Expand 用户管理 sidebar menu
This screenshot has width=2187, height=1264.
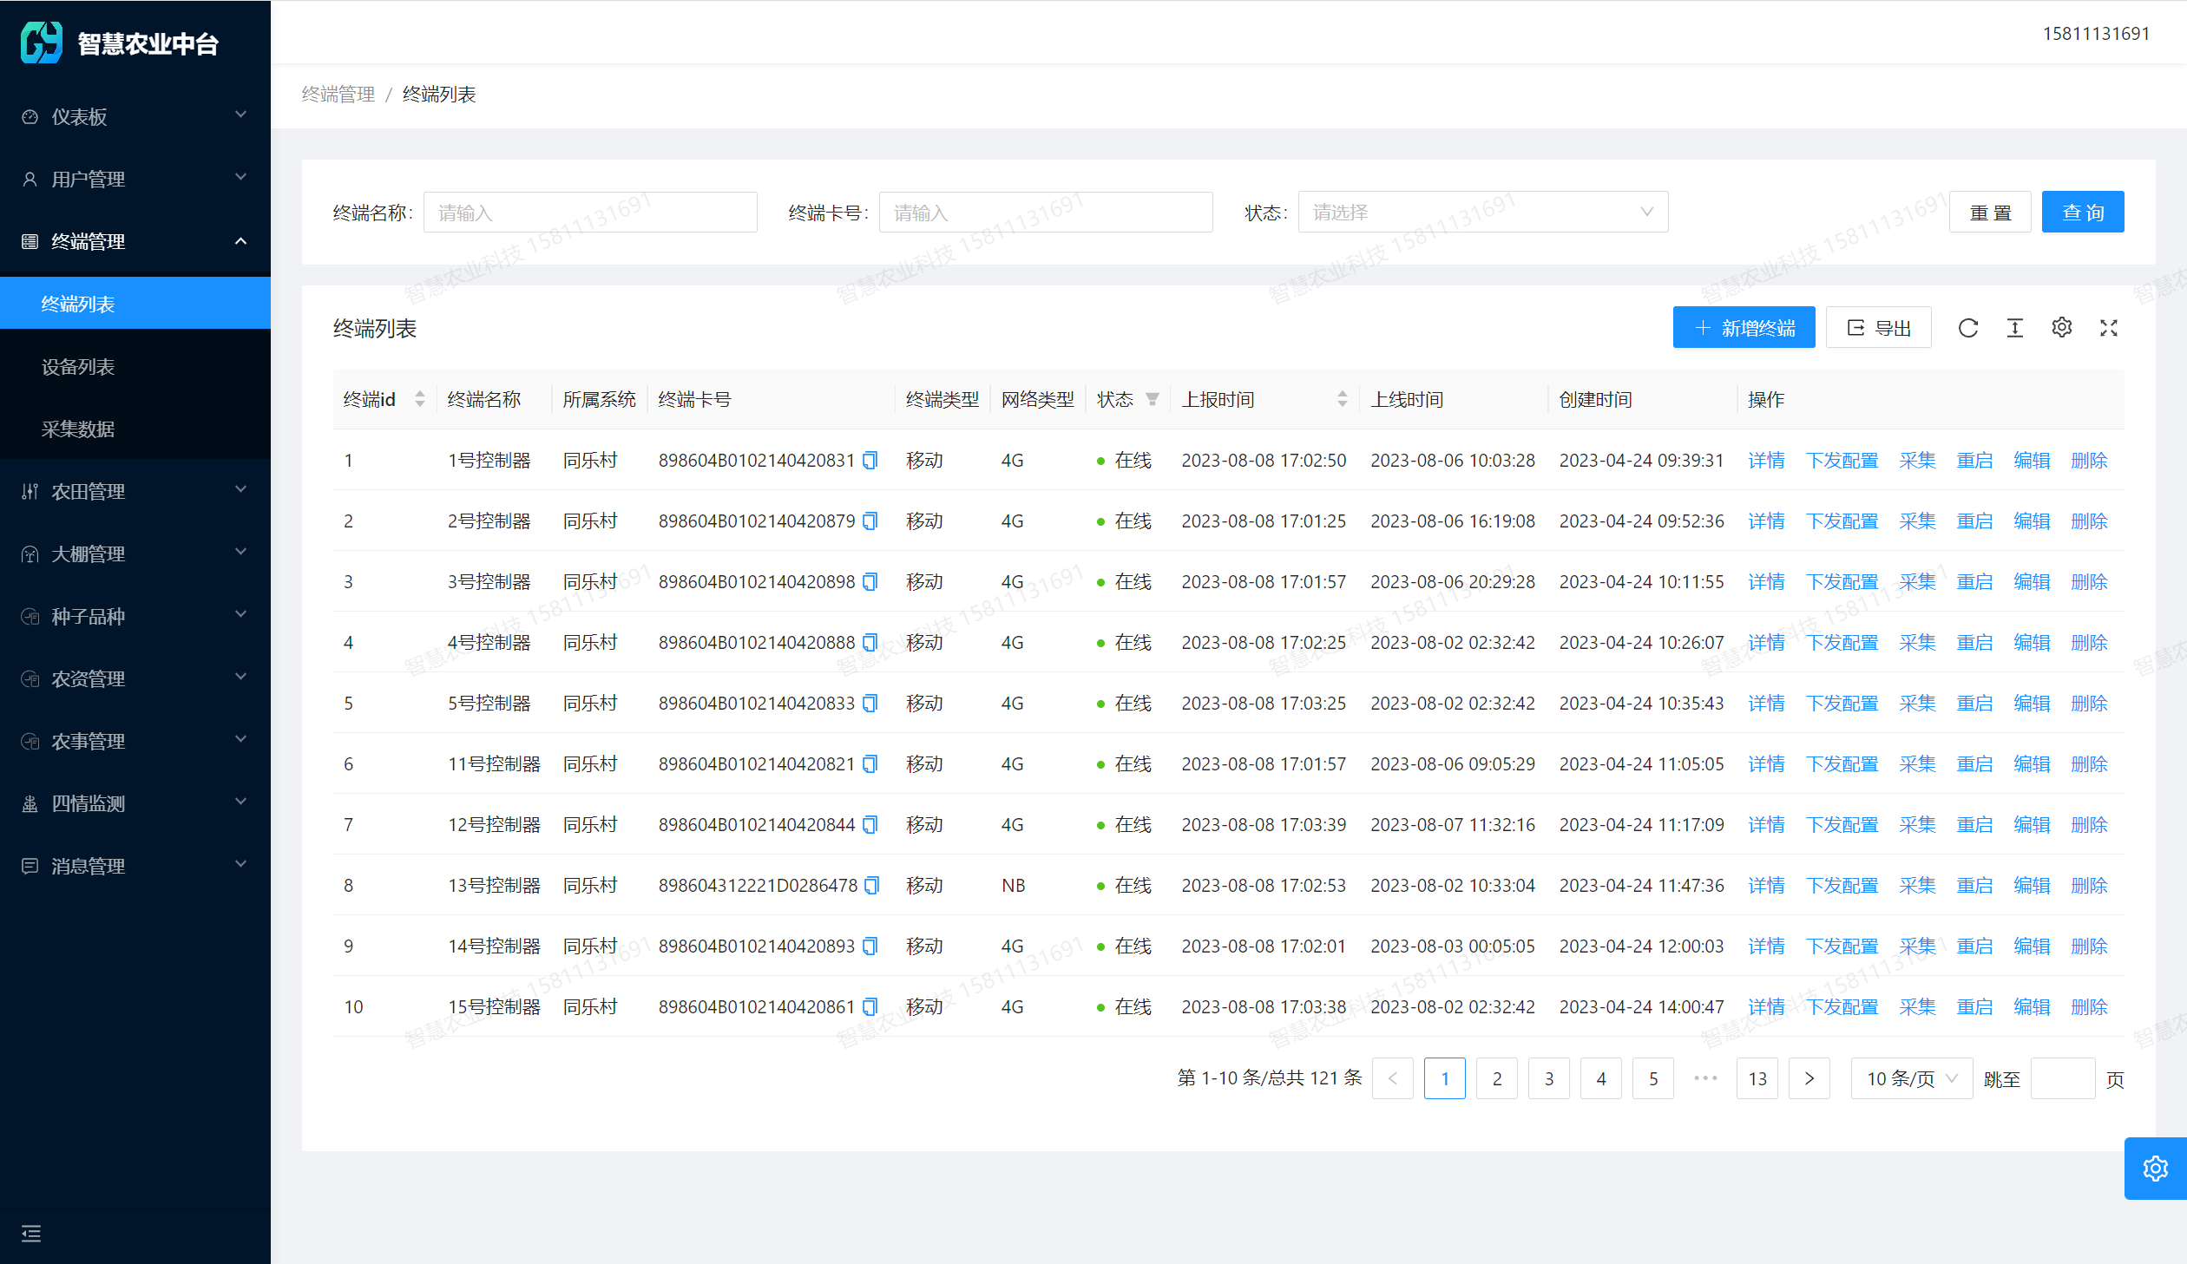click(135, 179)
